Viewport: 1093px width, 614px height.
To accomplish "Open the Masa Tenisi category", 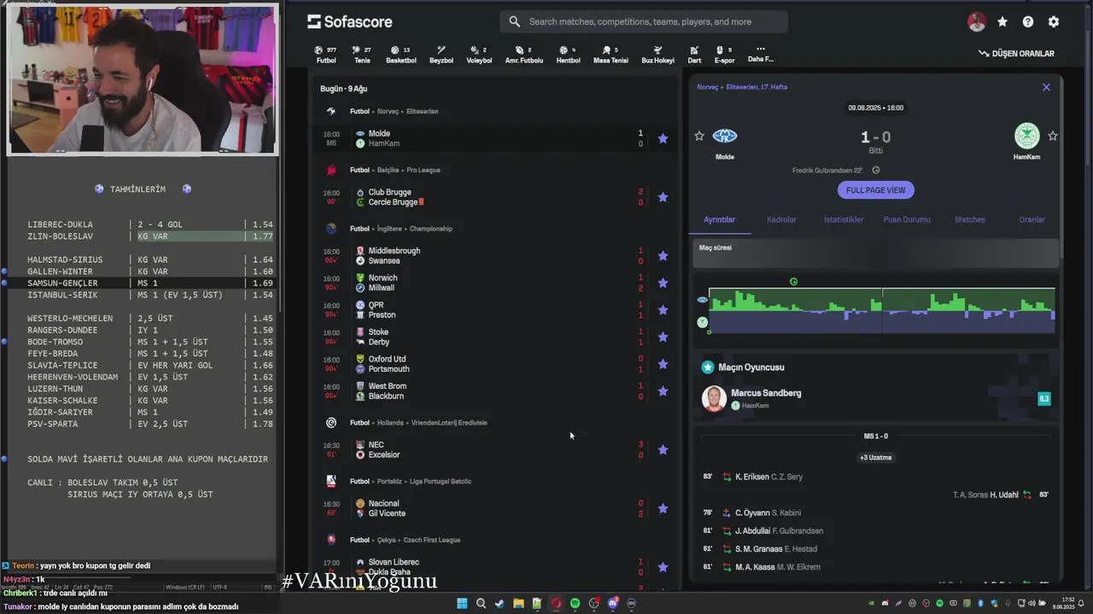I will coord(611,55).
